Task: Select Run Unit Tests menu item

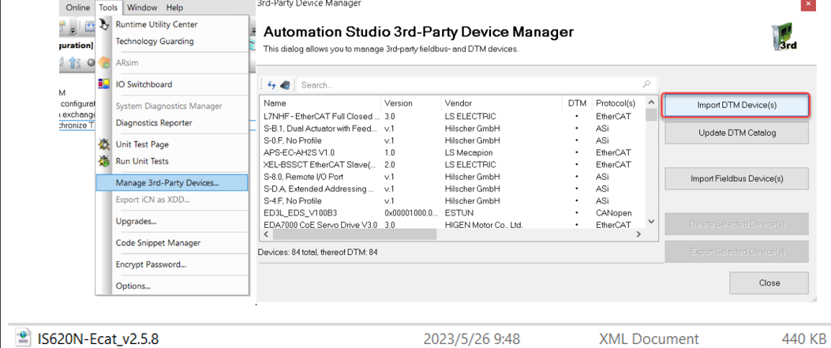Action: point(142,161)
